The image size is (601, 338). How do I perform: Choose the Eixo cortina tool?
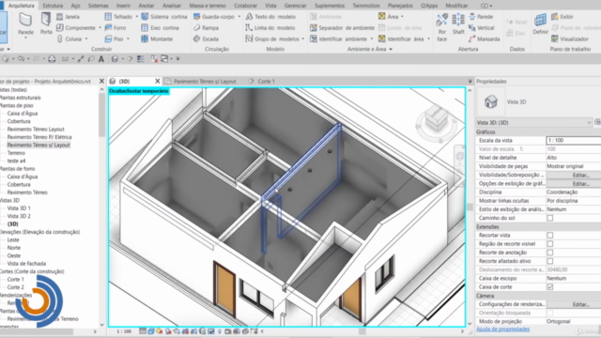[x=160, y=28]
